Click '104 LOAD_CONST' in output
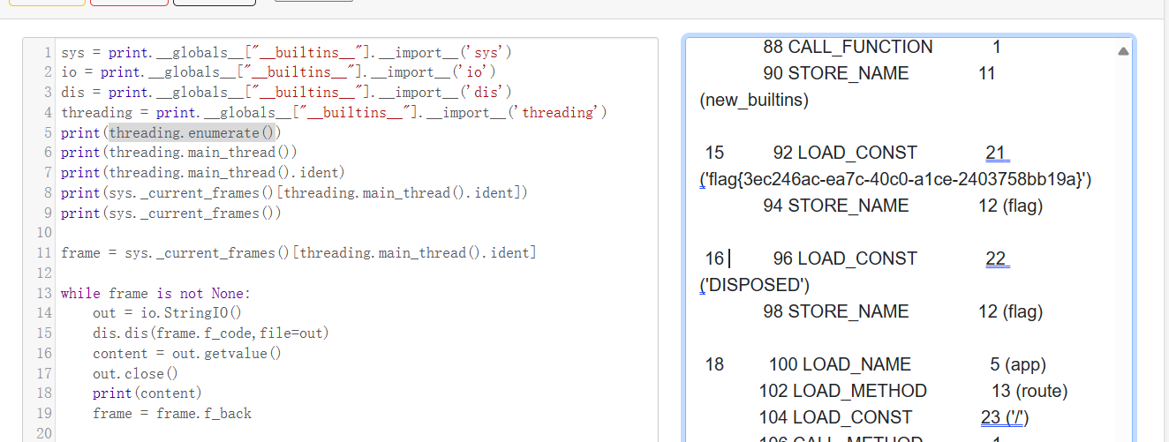 point(836,417)
